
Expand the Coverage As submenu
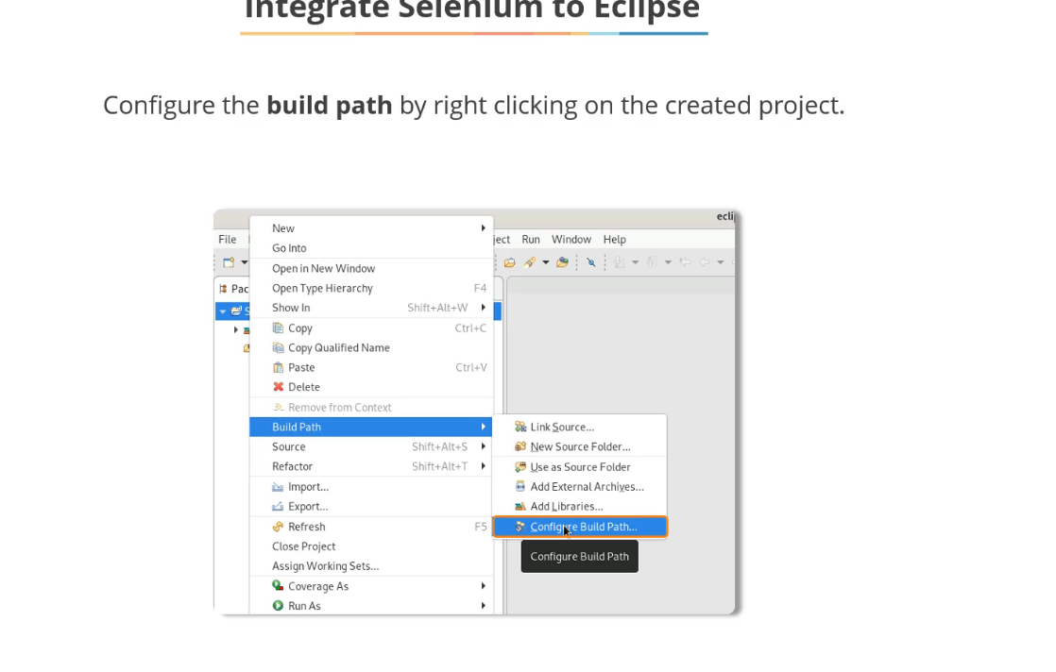[x=371, y=586]
